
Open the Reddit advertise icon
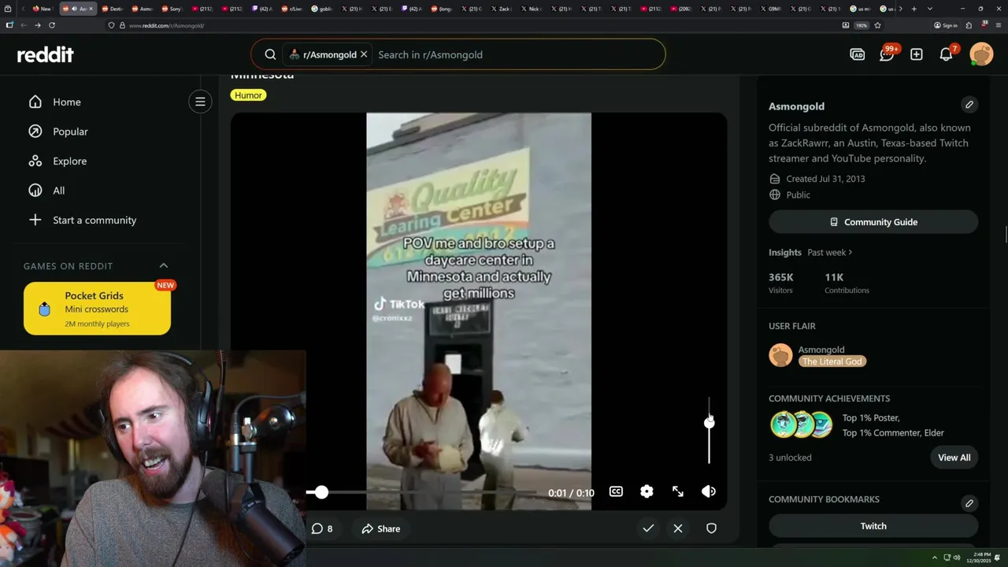coord(858,54)
